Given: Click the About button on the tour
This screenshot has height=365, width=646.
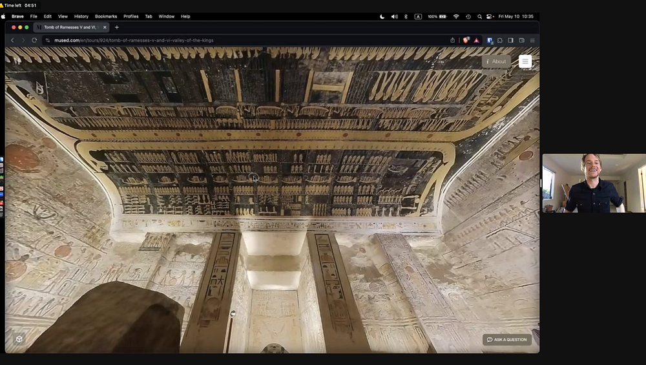Looking at the screenshot, I should click(x=496, y=61).
